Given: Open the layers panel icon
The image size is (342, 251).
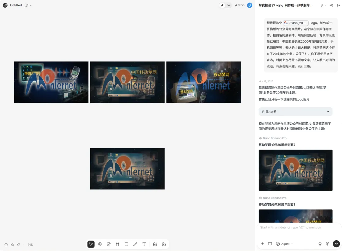Looking at the screenshot, I should coord(12,245).
